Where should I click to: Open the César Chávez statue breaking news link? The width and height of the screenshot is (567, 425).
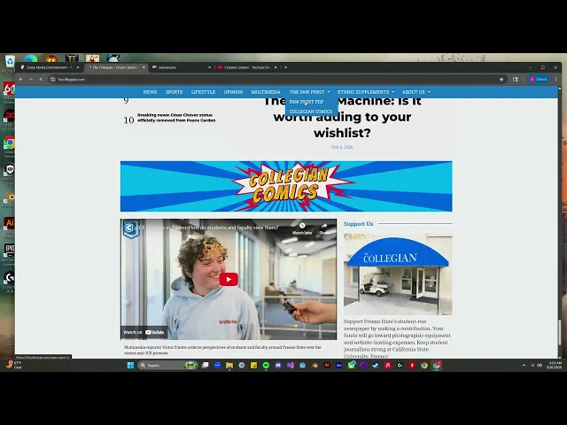pyautogui.click(x=176, y=118)
